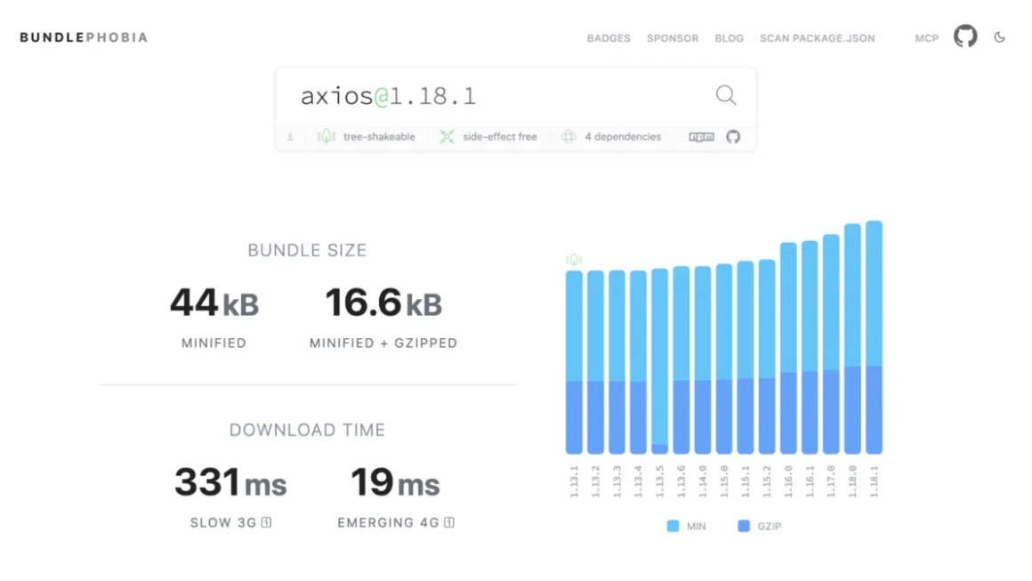Click the search magnifier icon

726,95
